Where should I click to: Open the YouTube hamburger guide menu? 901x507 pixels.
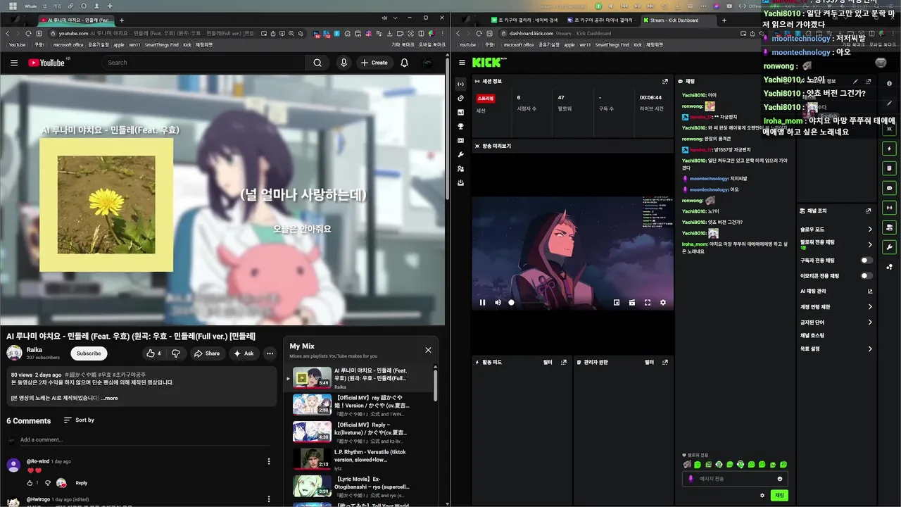[14, 63]
